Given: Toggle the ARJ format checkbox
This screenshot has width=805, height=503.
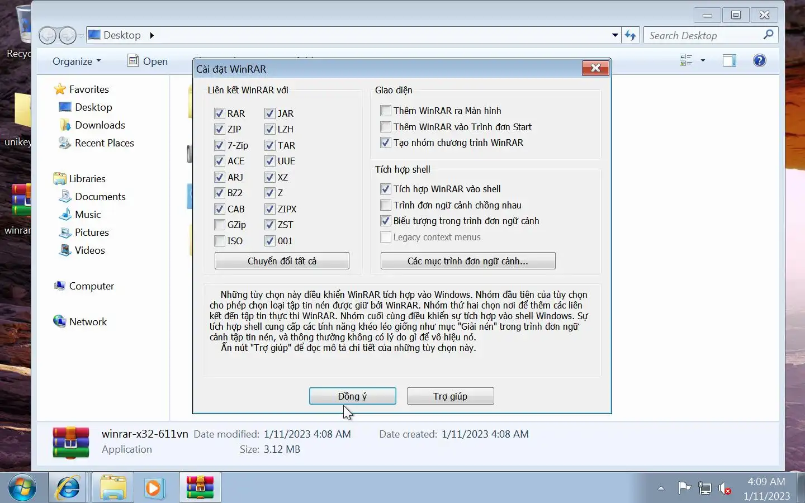Looking at the screenshot, I should [x=220, y=177].
